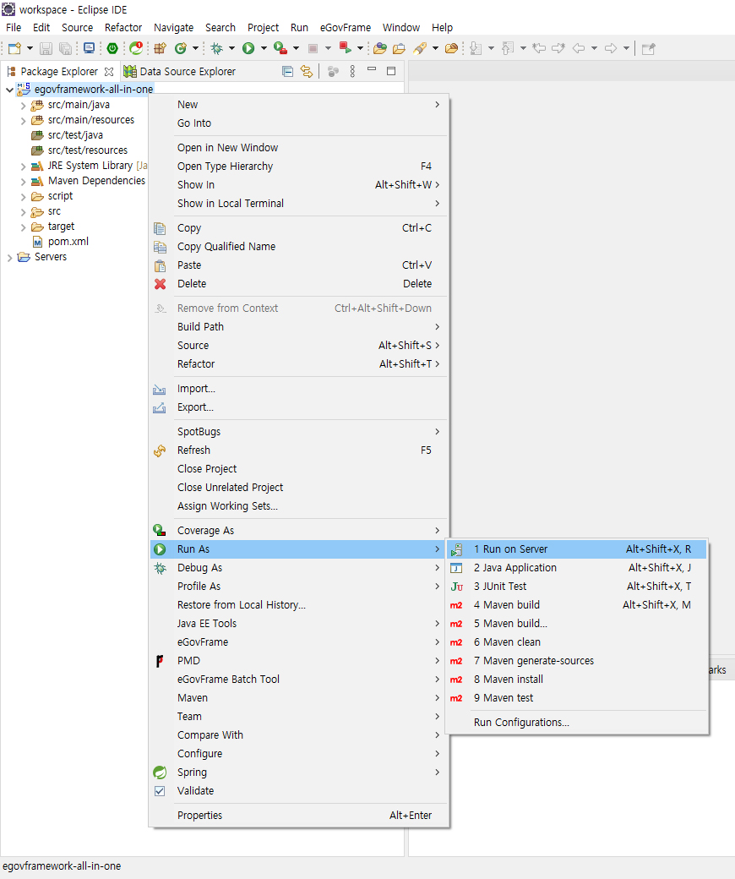
Task: Select pom.xml in Package Explorer
Action: (x=68, y=242)
